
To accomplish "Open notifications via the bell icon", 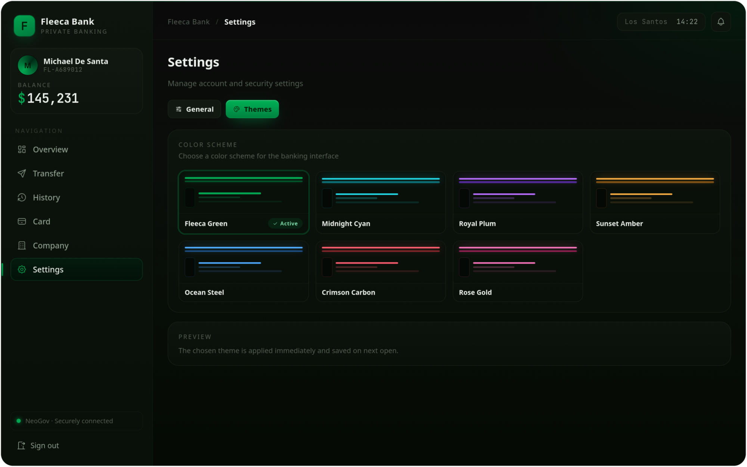I will 720,22.
